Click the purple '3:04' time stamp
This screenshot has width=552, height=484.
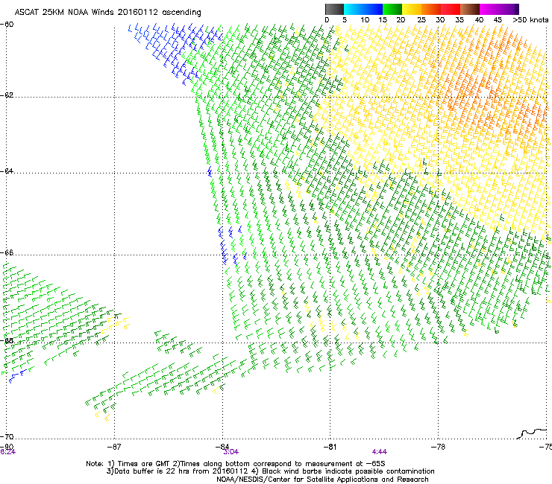point(231,452)
